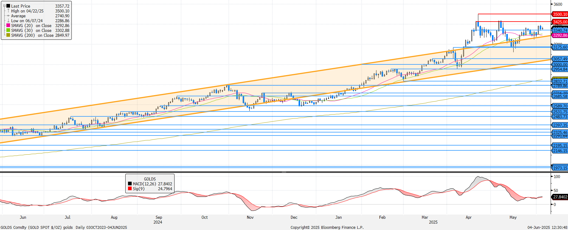
Task: Click the May label on time axis
Action: point(513,217)
